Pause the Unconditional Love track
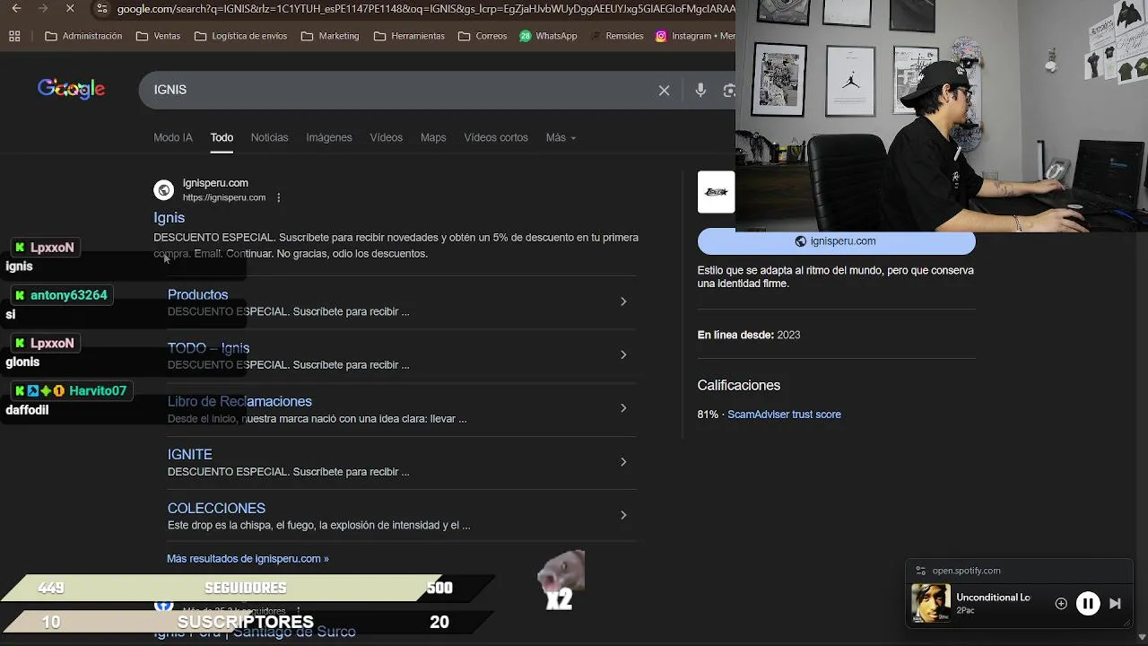 1088,604
